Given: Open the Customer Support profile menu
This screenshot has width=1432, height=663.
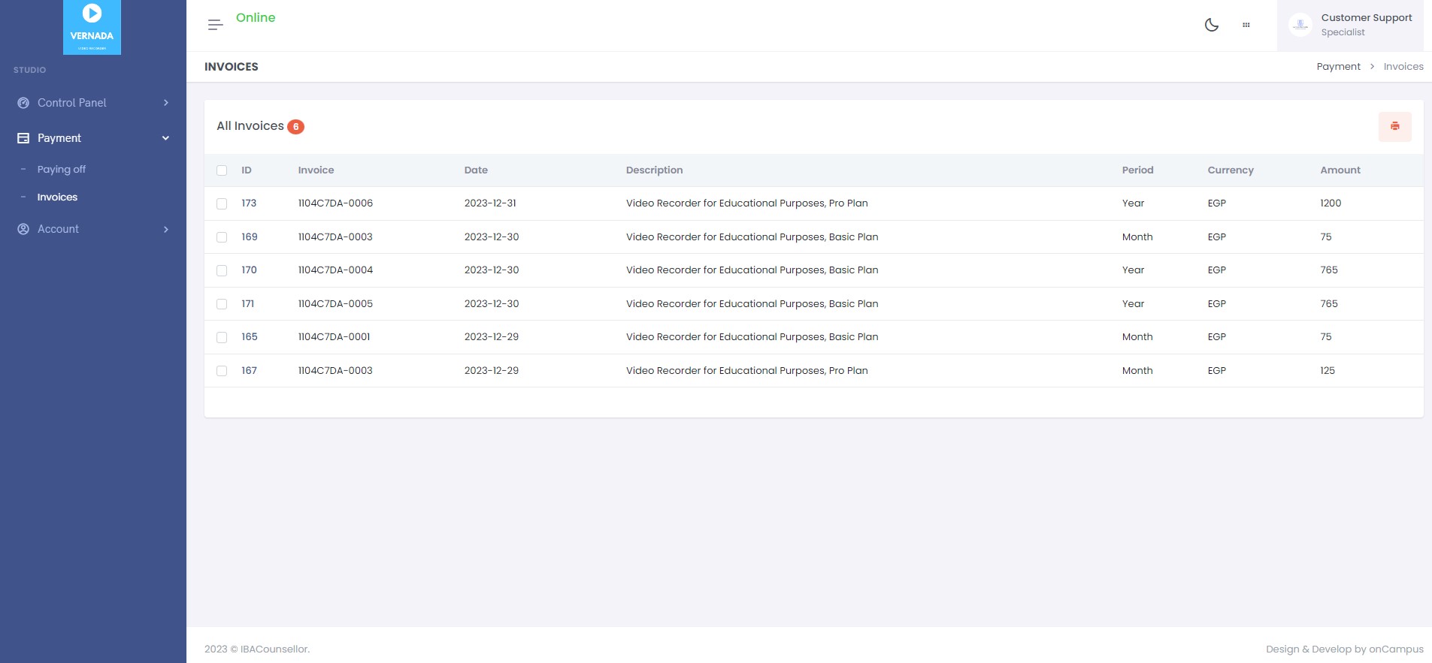Looking at the screenshot, I should pos(1366,25).
